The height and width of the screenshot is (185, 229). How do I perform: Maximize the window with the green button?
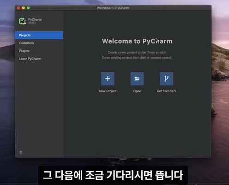click(x=28, y=8)
